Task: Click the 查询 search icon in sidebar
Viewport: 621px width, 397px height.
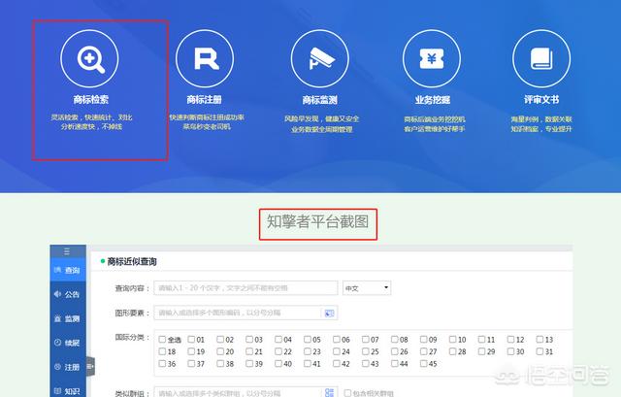Action: tap(57, 270)
